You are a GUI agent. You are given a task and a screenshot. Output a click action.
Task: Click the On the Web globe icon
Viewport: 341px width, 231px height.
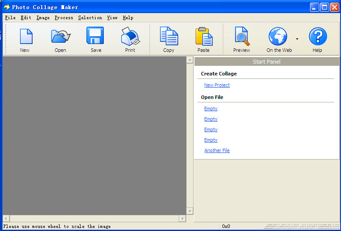click(278, 36)
